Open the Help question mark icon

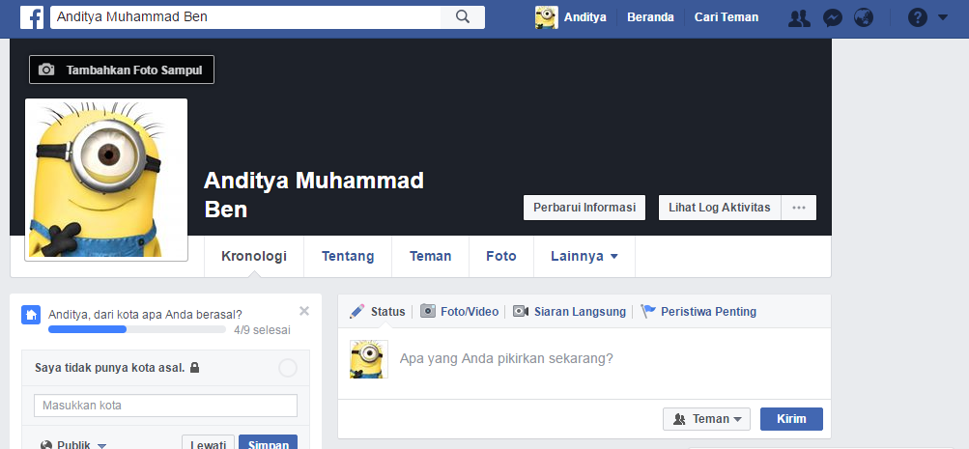(x=918, y=18)
